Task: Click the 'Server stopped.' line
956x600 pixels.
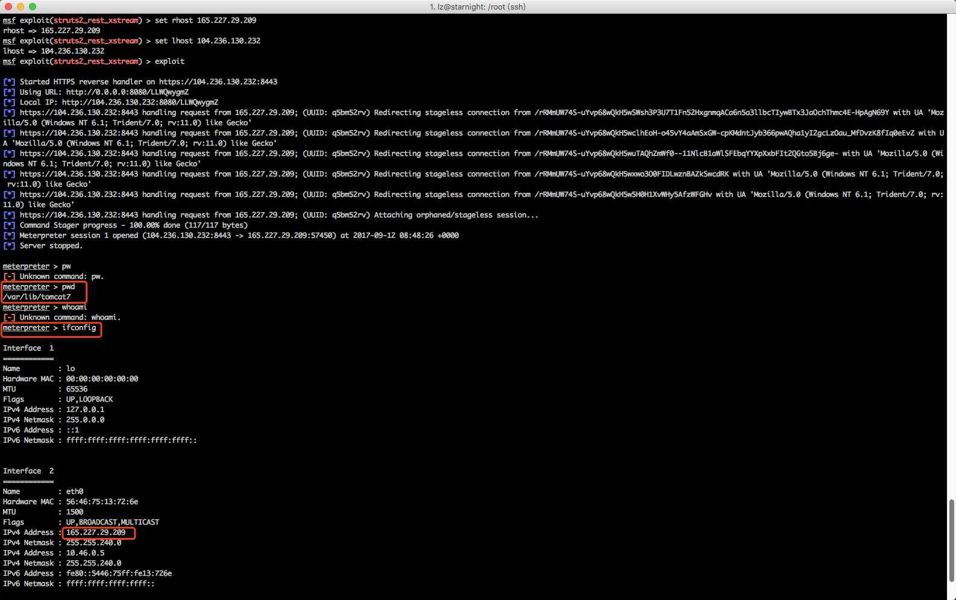Action: (43, 246)
